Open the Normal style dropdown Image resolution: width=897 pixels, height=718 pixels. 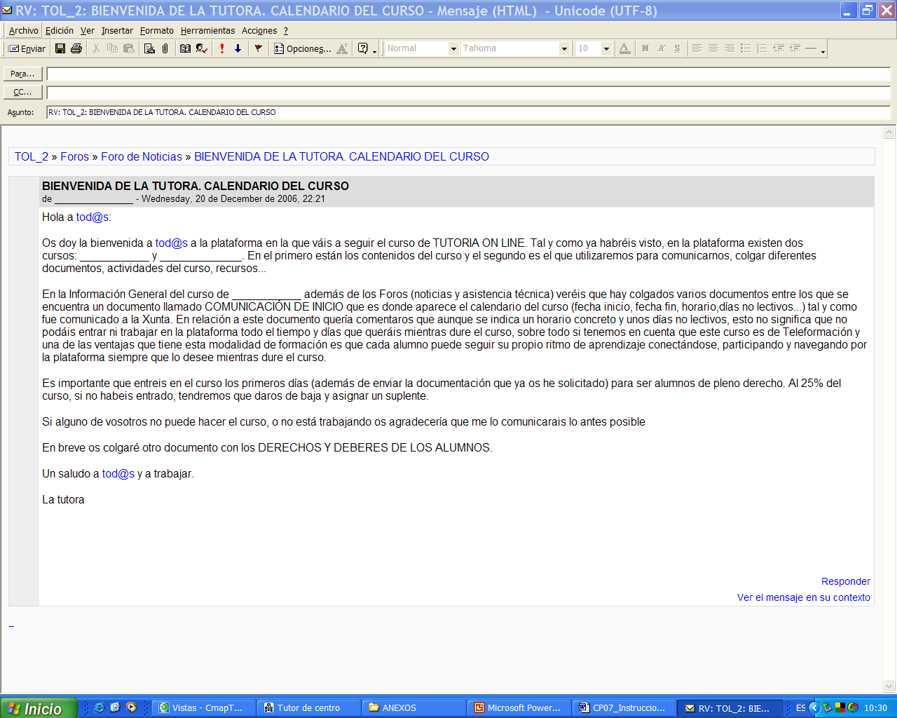453,48
